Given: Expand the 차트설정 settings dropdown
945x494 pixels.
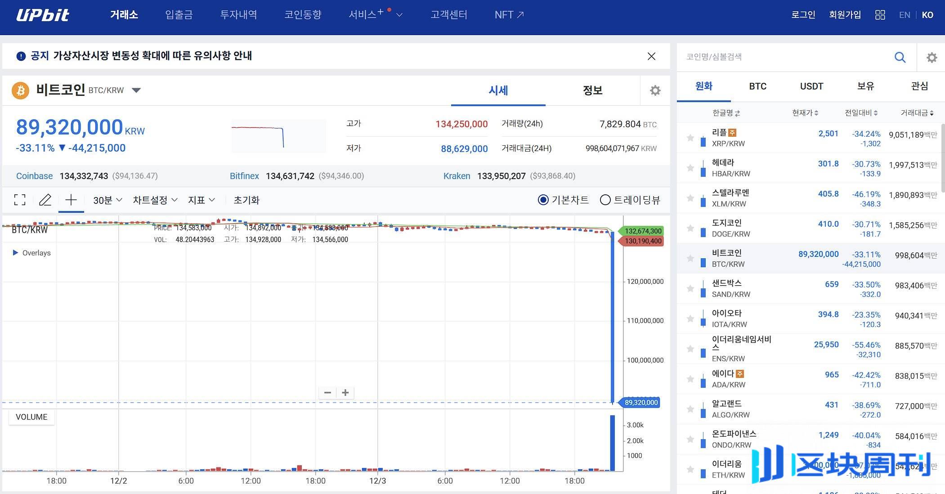Looking at the screenshot, I should [x=154, y=200].
